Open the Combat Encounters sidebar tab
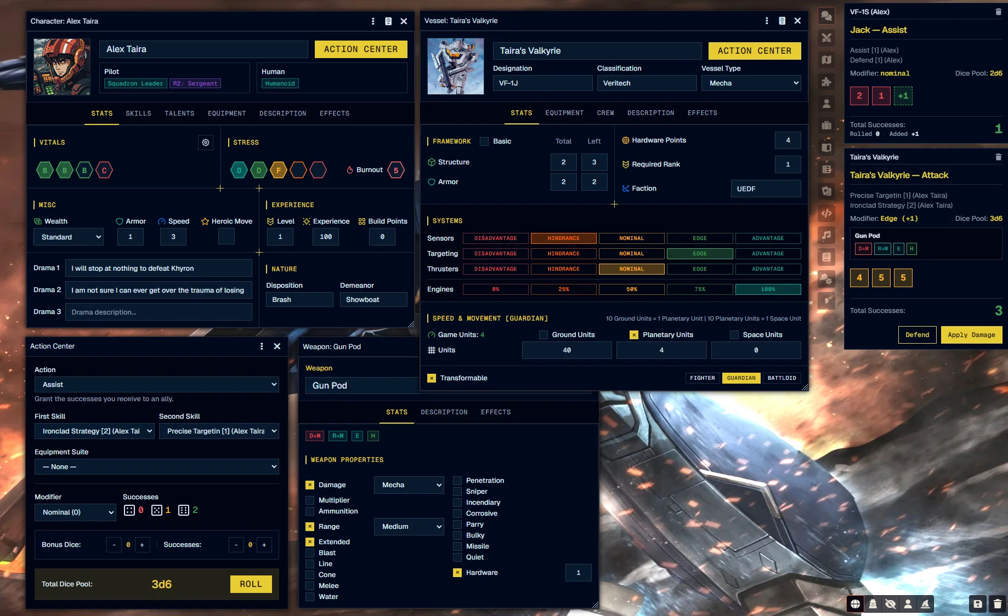 coord(826,38)
